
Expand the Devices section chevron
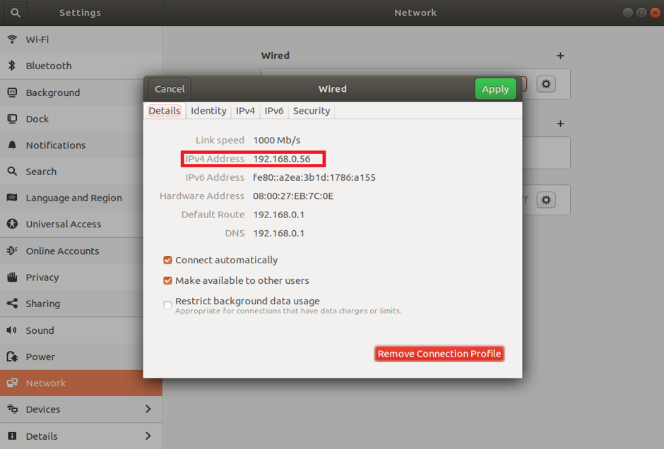coord(148,409)
